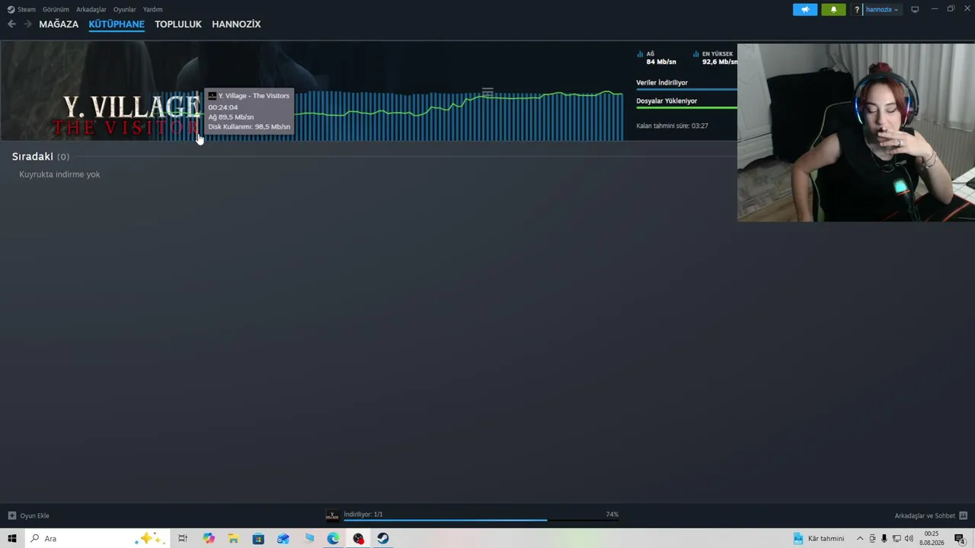Open the green bell notifications button

(x=833, y=10)
